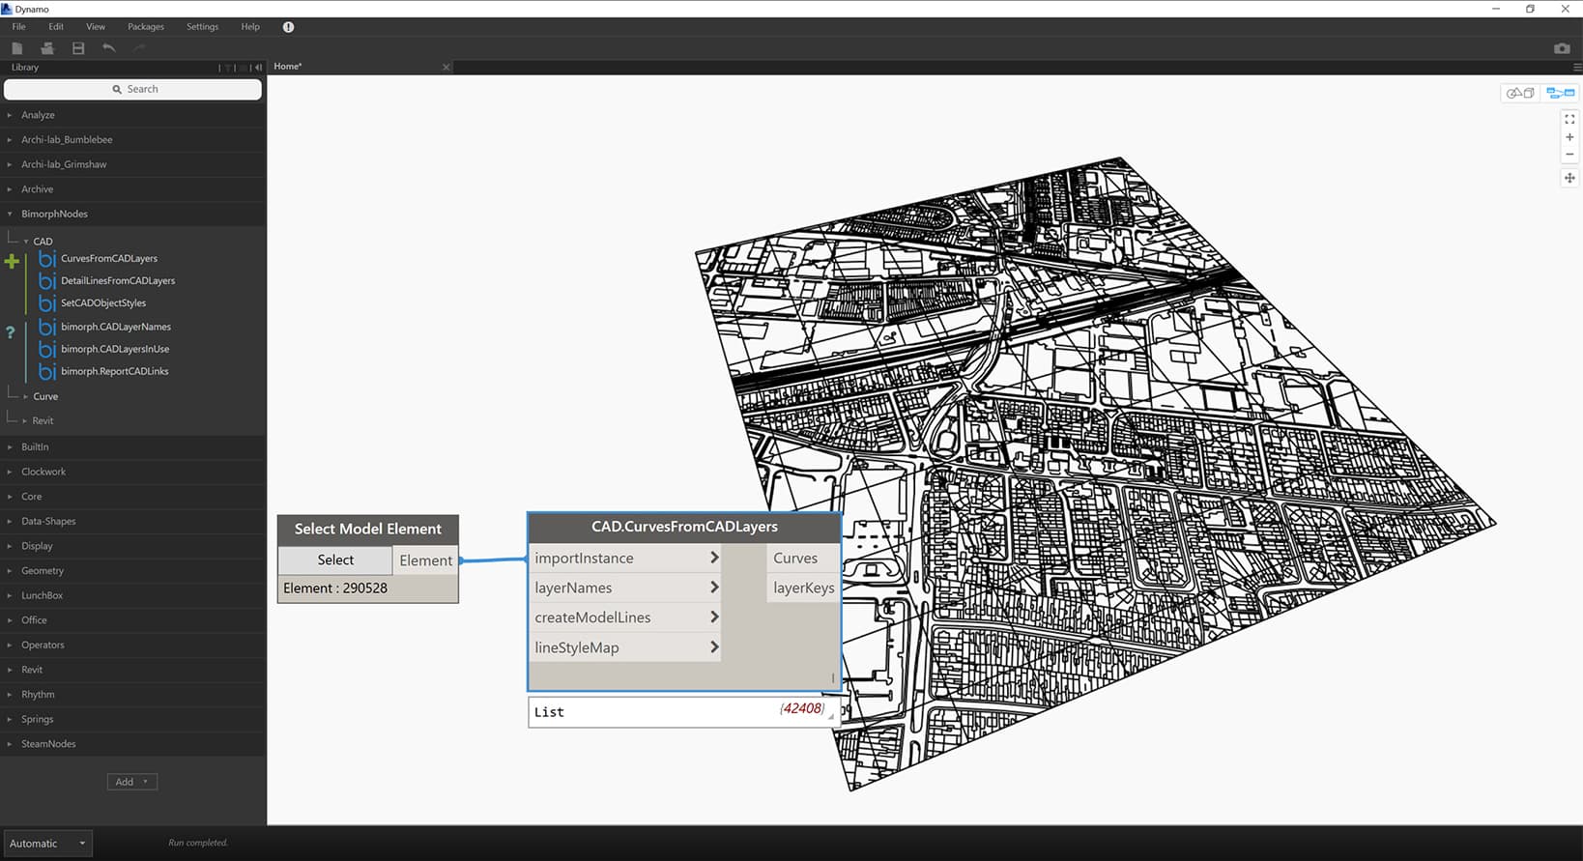The width and height of the screenshot is (1583, 861).
Task: Expand the LunchBox library category
Action: point(133,595)
